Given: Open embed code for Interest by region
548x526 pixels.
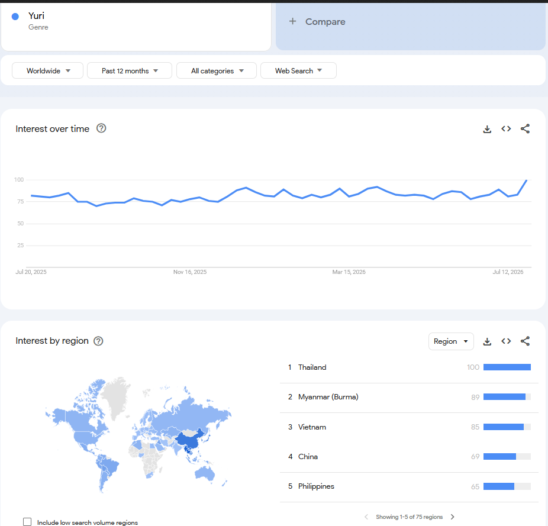Looking at the screenshot, I should (x=506, y=341).
